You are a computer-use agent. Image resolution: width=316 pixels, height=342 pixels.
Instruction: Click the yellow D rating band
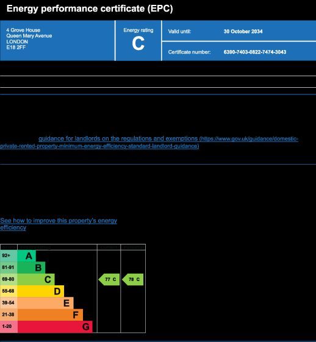pyautogui.click(x=41, y=291)
